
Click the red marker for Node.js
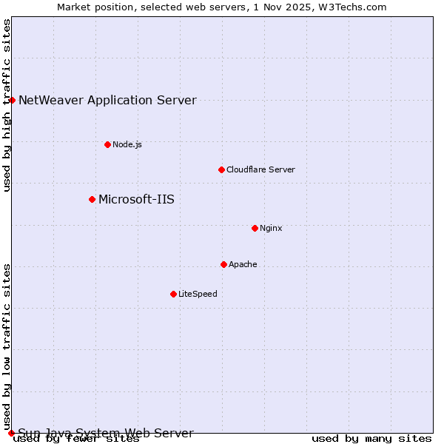[107, 144]
